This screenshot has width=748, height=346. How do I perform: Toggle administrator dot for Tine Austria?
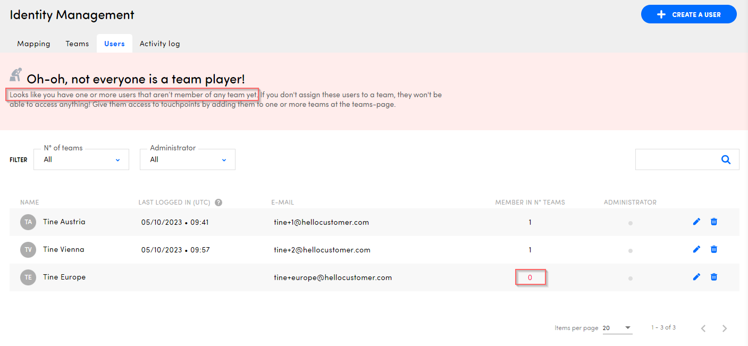click(630, 223)
